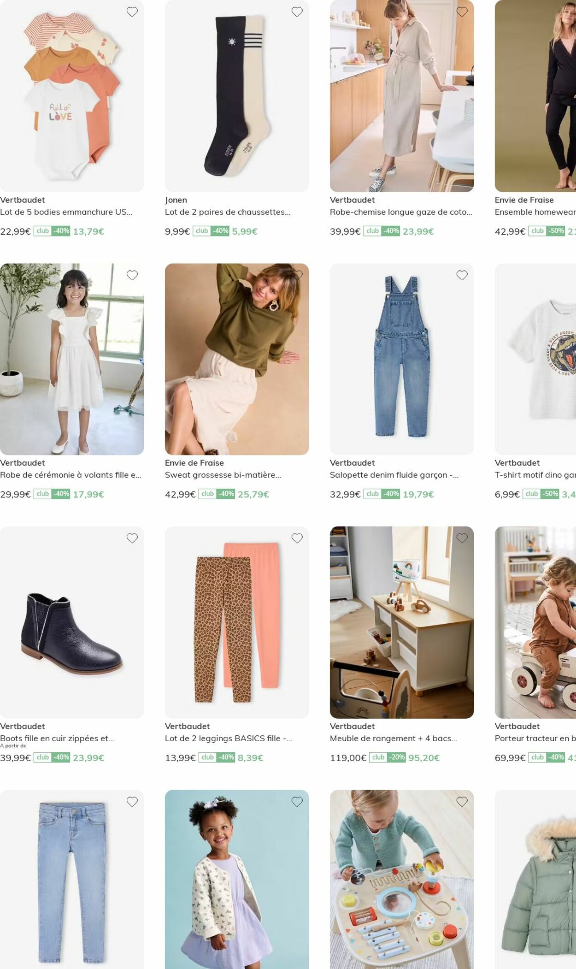The image size is (576, 969).
Task: Add Jonen chaussettes to wishlist heart
Action: [x=297, y=12]
